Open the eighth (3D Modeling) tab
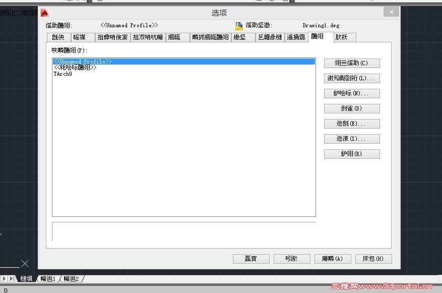 (270, 37)
